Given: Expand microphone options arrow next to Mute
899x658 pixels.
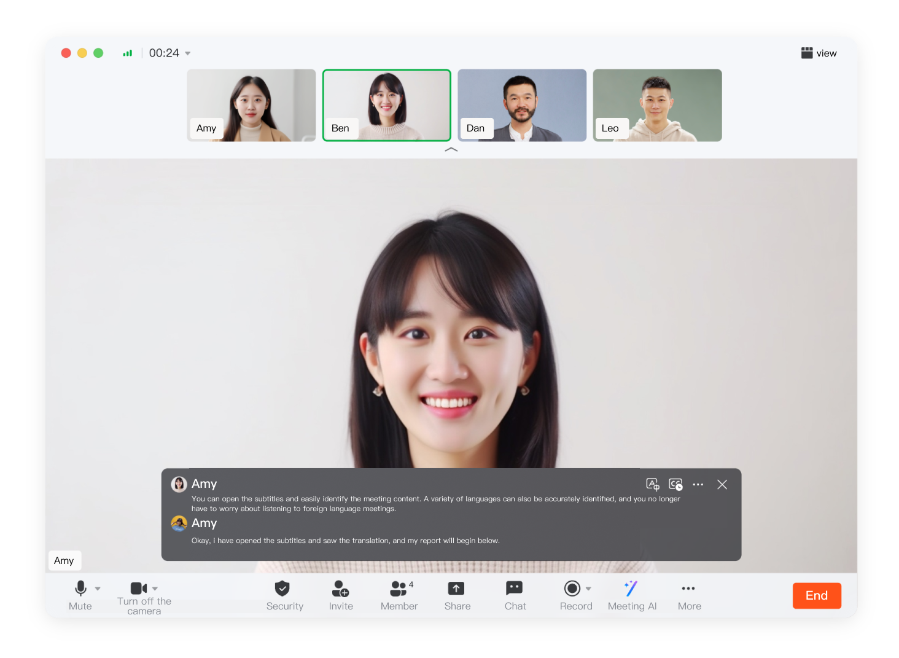Looking at the screenshot, I should (x=98, y=589).
